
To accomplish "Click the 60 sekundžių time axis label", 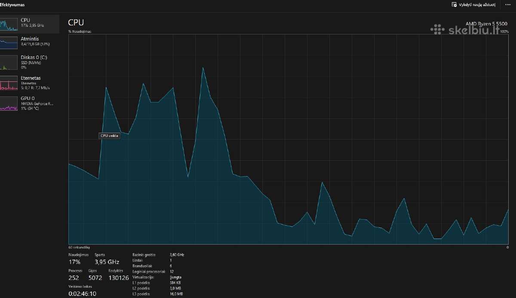I will coord(79,247).
